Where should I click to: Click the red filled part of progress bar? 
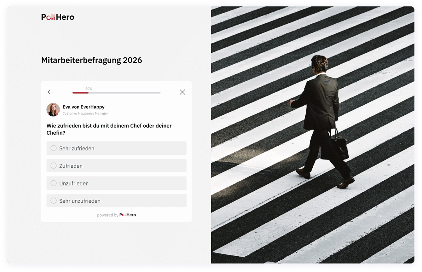[x=80, y=93]
